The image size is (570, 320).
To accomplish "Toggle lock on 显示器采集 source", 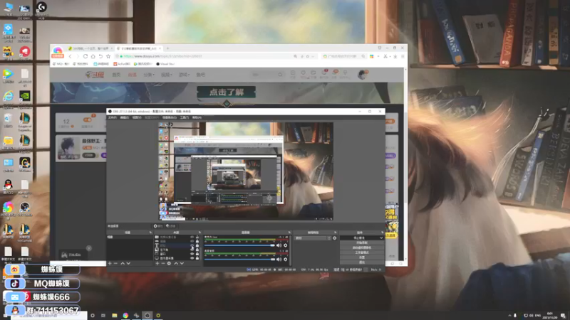I will coord(197,258).
